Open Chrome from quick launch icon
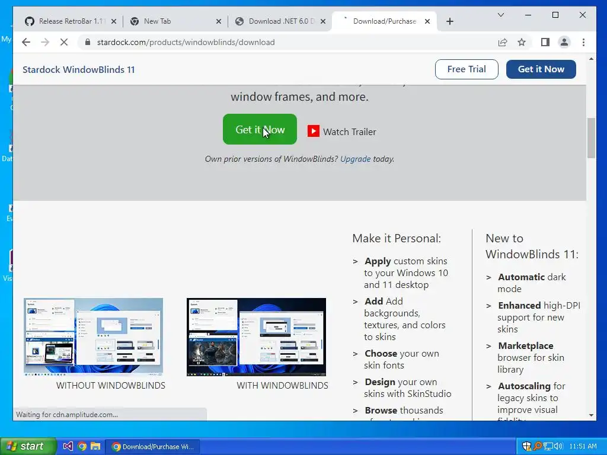 (x=82, y=447)
